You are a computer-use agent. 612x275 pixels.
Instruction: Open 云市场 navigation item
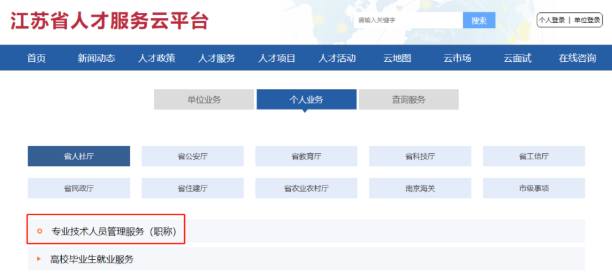pyautogui.click(x=457, y=58)
